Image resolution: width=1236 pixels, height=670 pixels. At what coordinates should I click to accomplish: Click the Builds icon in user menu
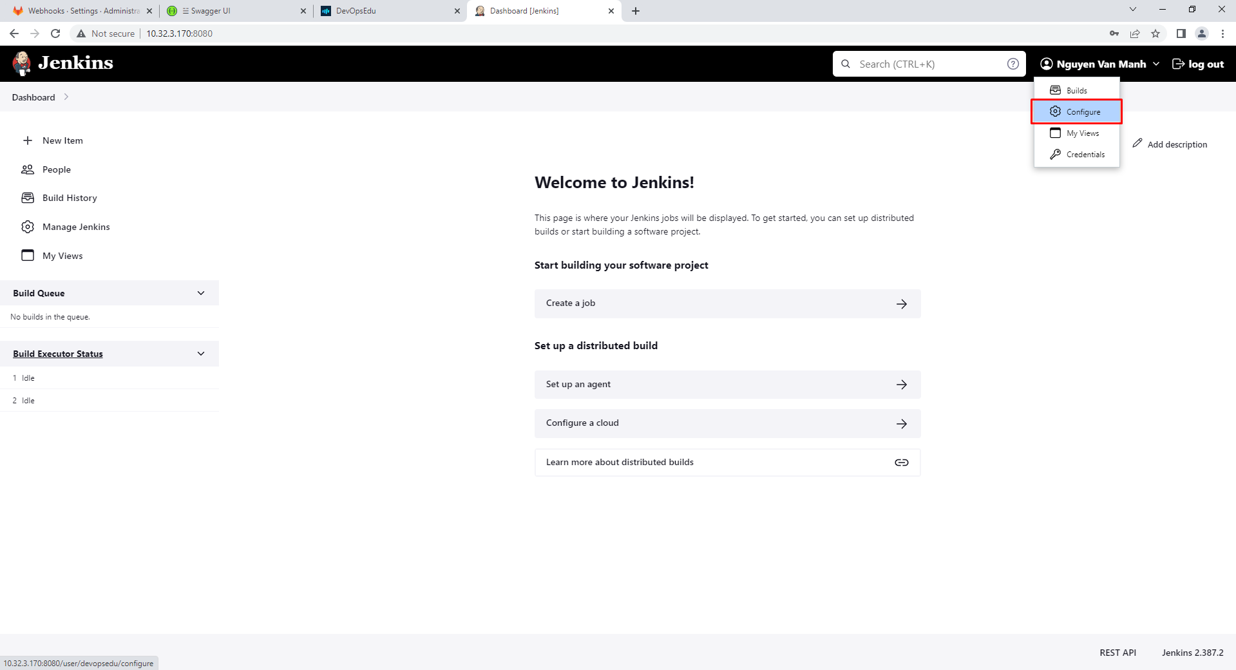pyautogui.click(x=1056, y=90)
